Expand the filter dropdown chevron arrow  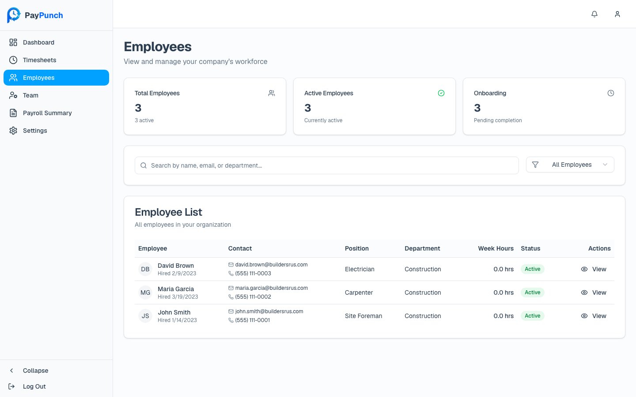(x=605, y=165)
